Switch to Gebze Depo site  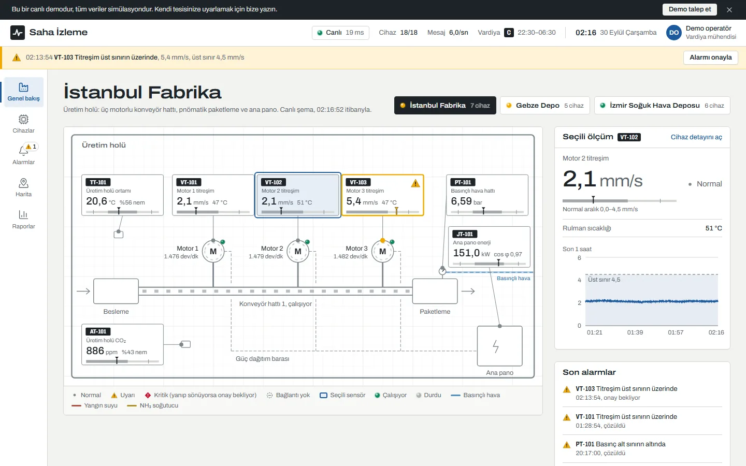(x=545, y=106)
